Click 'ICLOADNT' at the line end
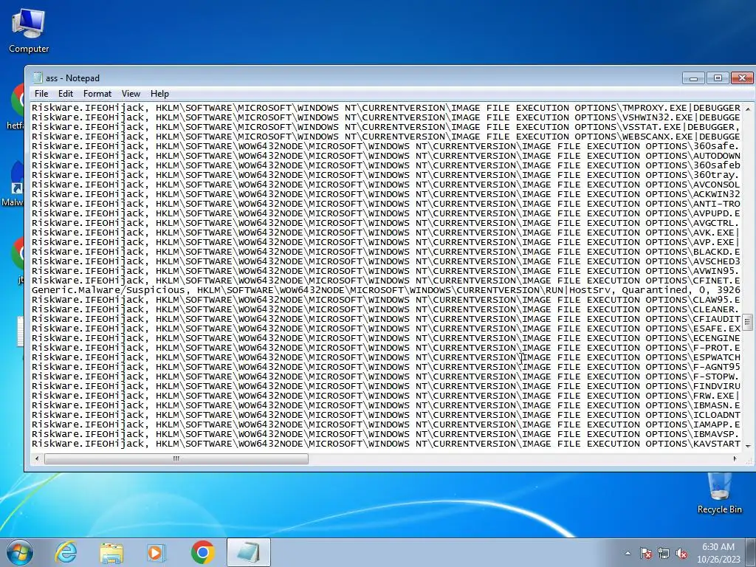This screenshot has width=756, height=567. (716, 415)
